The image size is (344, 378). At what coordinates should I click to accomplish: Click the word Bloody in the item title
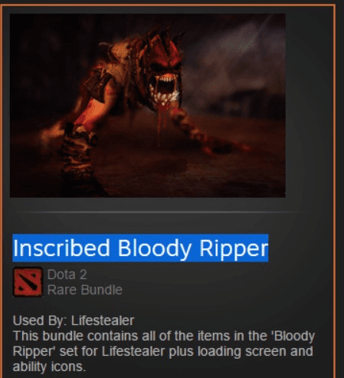point(155,248)
